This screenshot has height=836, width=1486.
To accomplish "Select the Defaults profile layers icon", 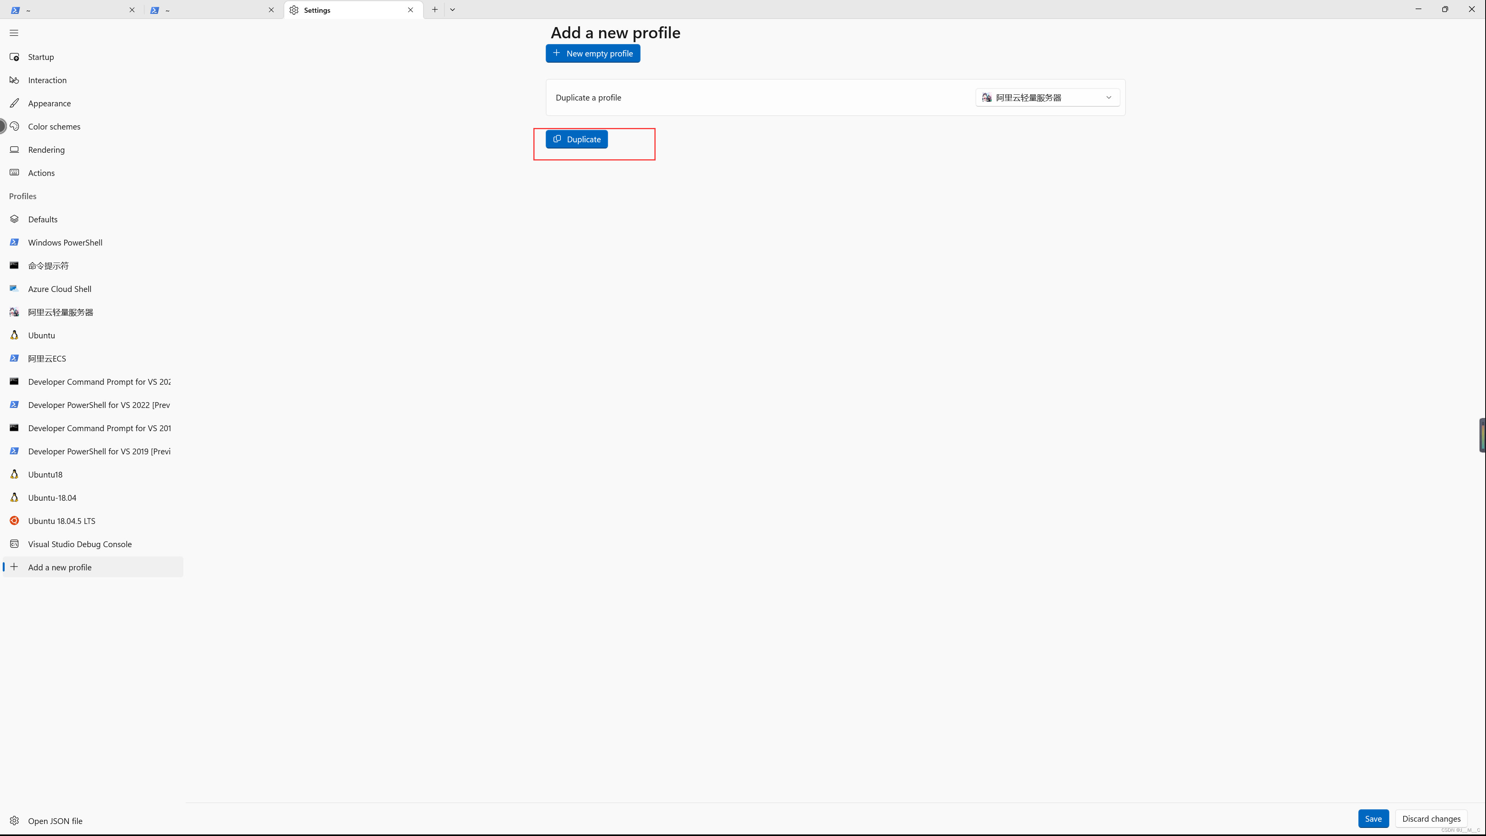I will coord(14,219).
